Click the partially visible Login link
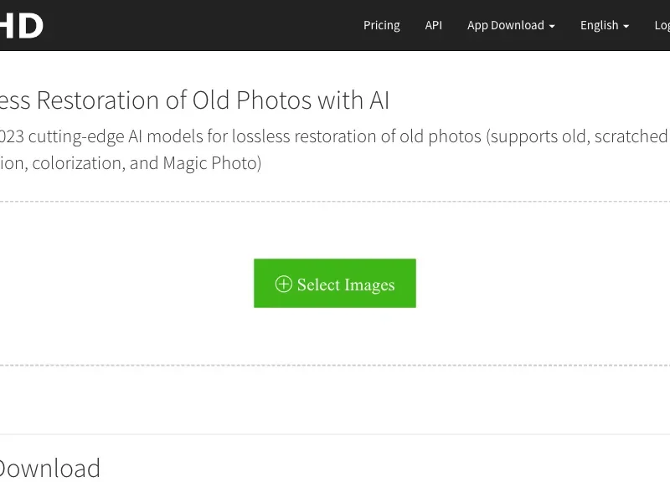This screenshot has height=482, width=670. coord(662,26)
